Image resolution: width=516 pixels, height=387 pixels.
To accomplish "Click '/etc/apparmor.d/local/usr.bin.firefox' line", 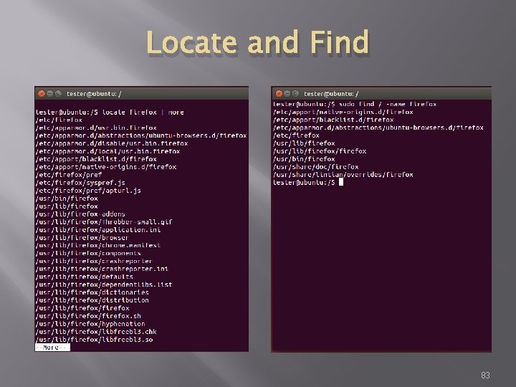I will point(107,151).
